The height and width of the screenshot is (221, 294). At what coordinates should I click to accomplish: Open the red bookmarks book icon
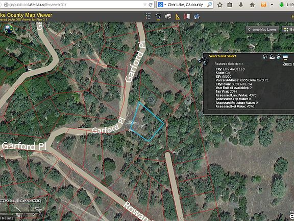tap(187, 16)
